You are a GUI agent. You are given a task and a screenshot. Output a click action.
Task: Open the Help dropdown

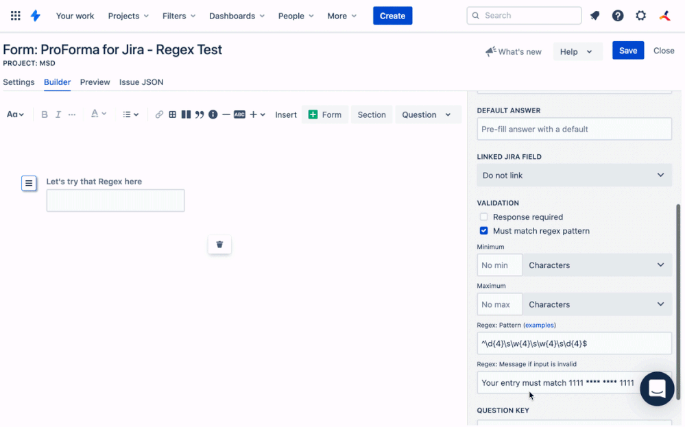coord(577,51)
